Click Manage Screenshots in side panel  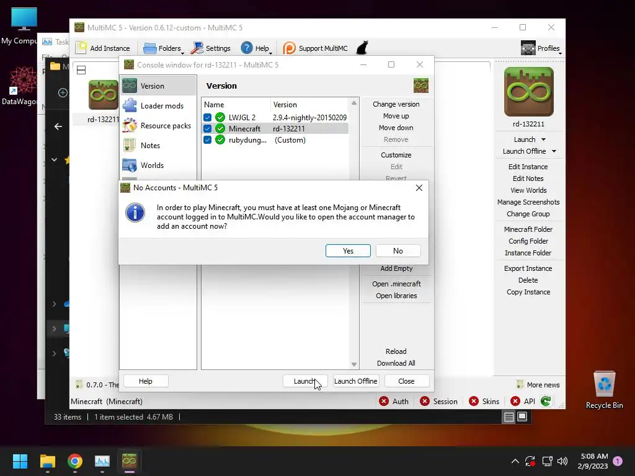pos(528,202)
